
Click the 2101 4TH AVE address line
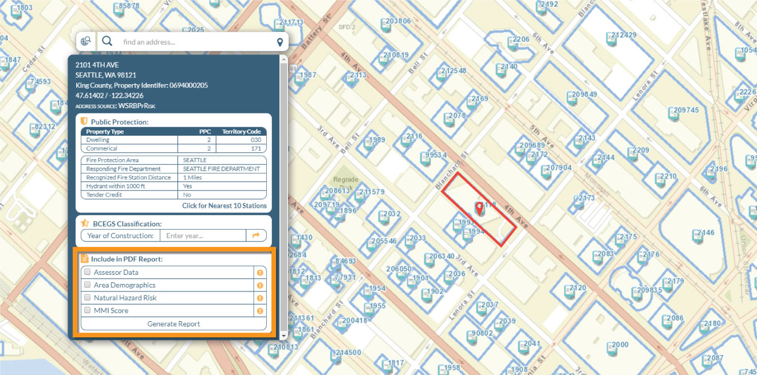pos(97,65)
